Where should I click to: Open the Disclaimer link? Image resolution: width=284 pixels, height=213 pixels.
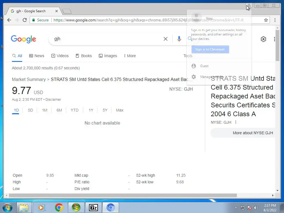53,100
